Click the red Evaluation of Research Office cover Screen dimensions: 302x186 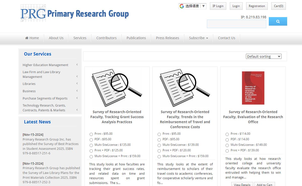[253, 88]
